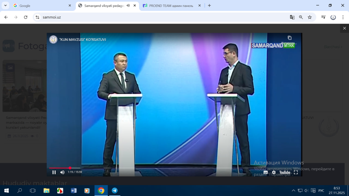Open the video on YouTube via logo
Screen dimensions: 349x196
pos(285,172)
